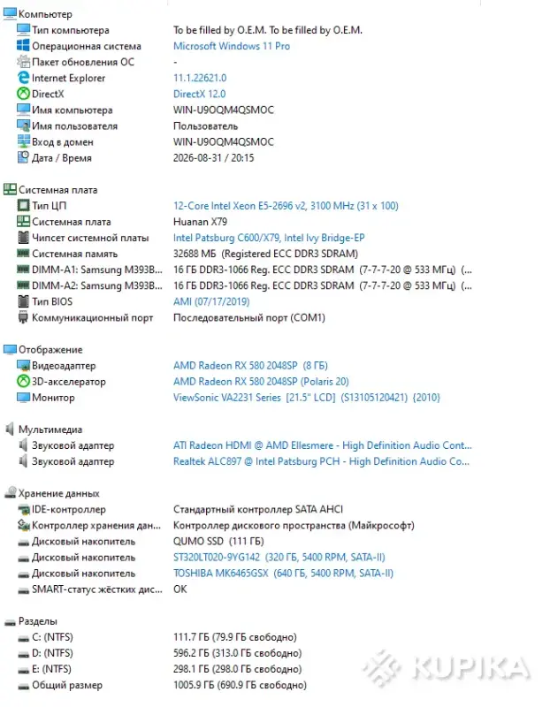The width and height of the screenshot is (550, 707).
Task: Select the To be filled by O.E.M. value
Action: click(x=268, y=30)
